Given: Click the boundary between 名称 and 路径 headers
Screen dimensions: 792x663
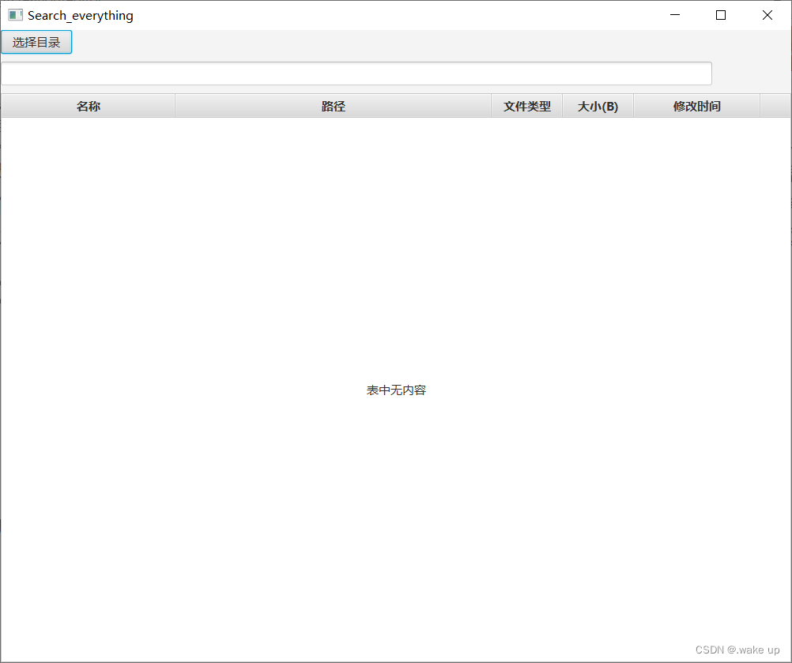Looking at the screenshot, I should 175,106.
